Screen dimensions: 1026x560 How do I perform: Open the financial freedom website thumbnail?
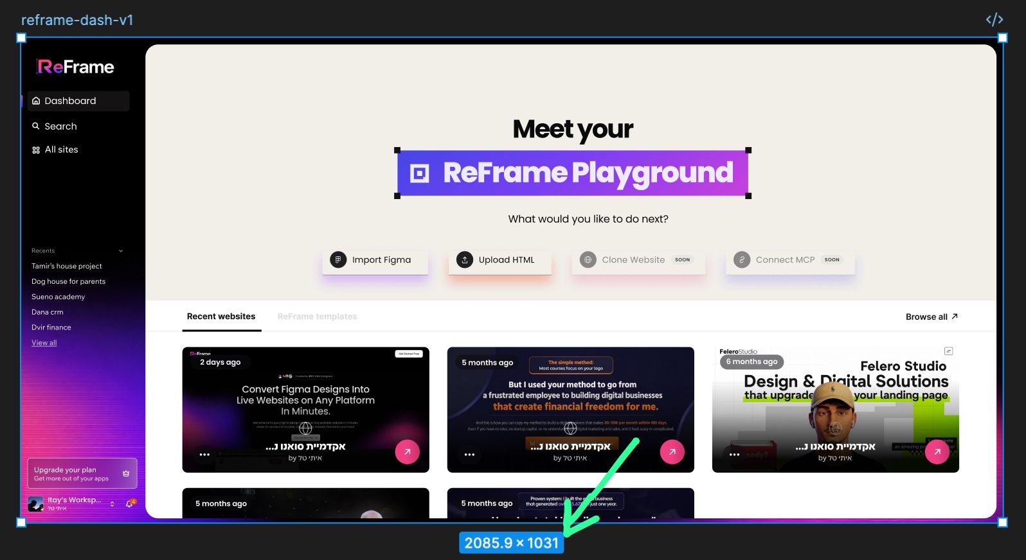(x=570, y=410)
